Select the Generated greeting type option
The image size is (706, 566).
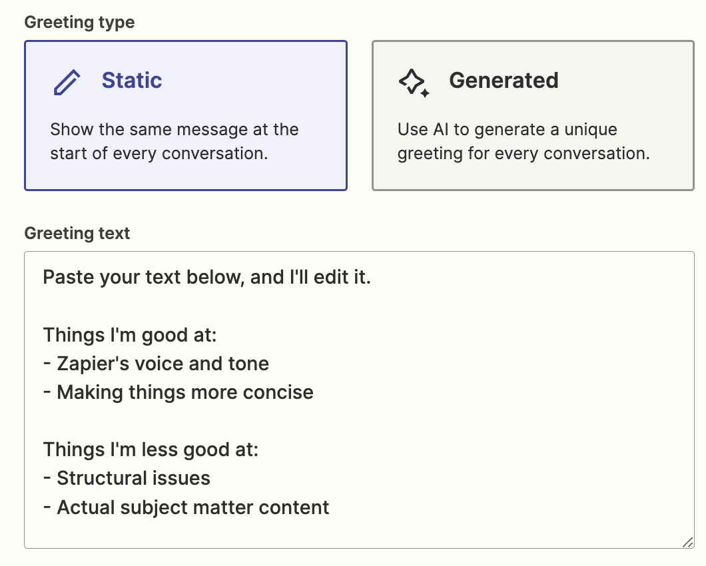pyautogui.click(x=533, y=116)
